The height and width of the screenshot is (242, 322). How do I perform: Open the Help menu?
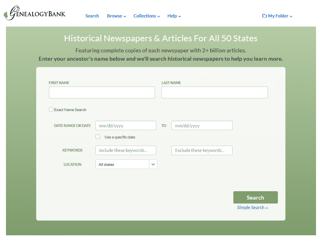[174, 16]
